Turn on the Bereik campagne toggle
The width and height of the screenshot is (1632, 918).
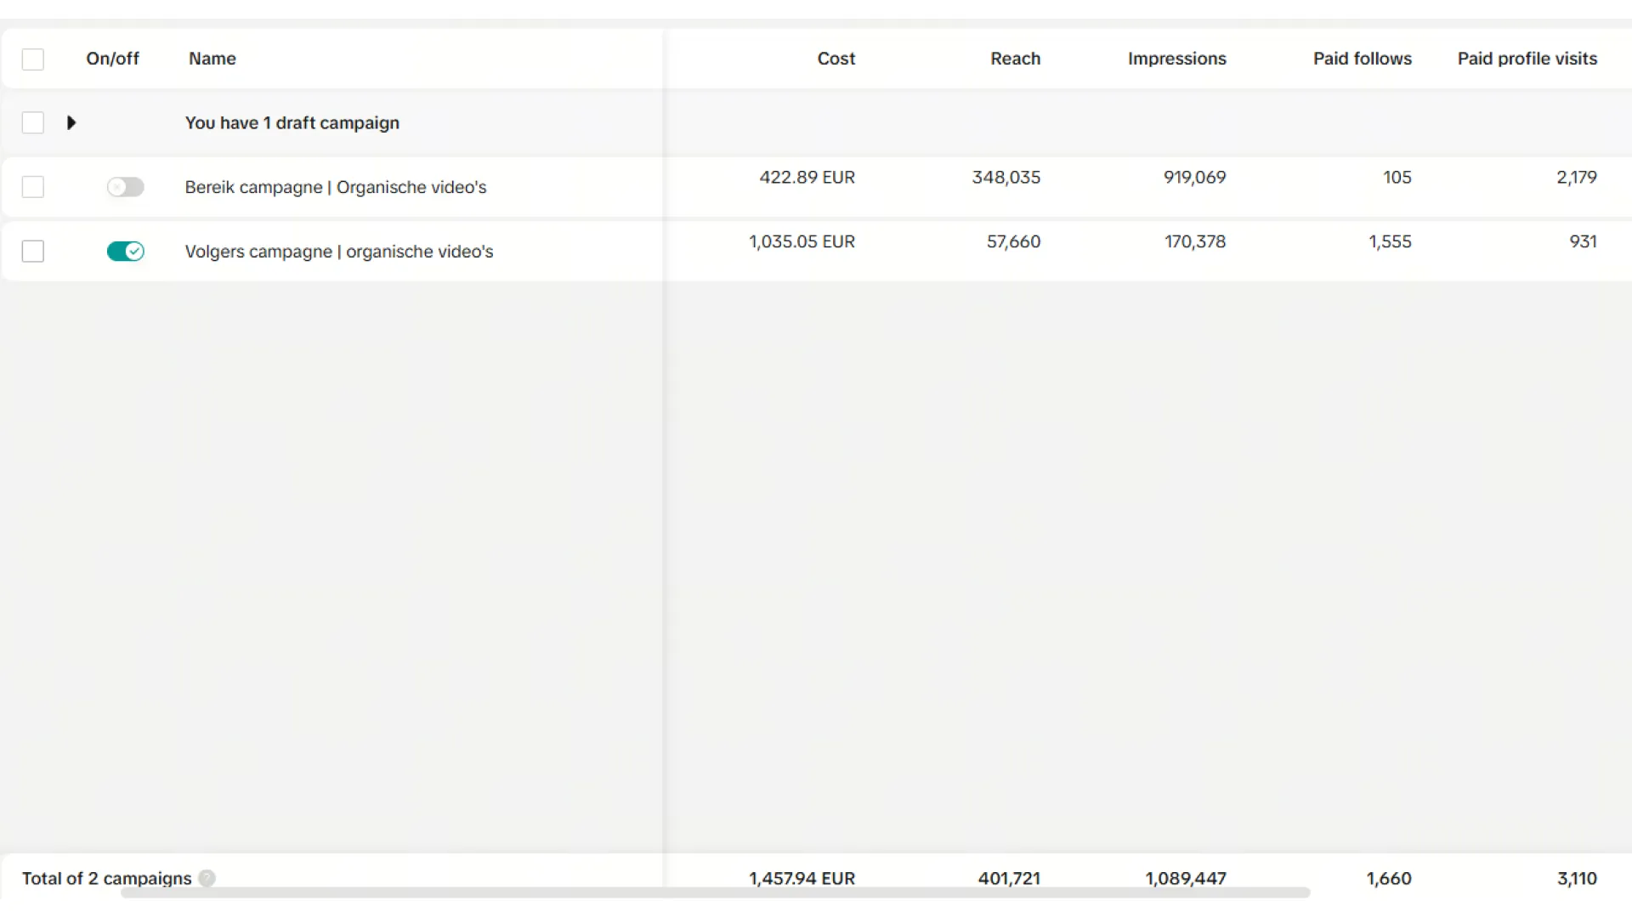tap(125, 187)
